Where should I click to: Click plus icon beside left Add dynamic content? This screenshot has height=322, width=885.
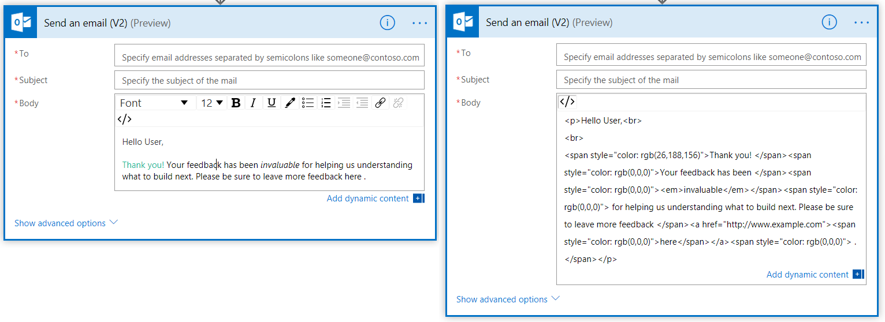point(418,199)
